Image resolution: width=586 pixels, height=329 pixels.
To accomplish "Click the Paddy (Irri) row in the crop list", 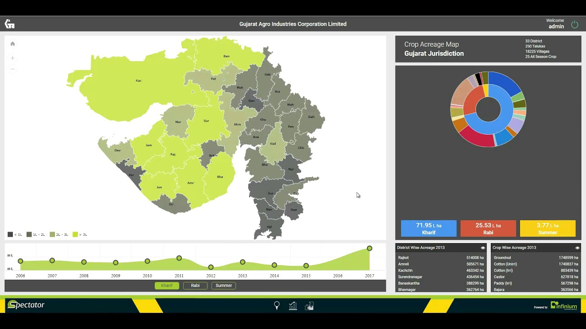I will point(536,283).
